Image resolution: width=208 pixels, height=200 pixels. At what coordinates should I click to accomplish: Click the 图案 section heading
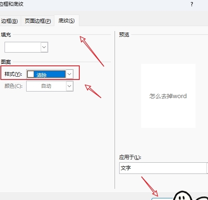(x=6, y=62)
